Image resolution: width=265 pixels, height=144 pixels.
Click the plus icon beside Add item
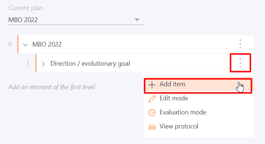coord(152,84)
